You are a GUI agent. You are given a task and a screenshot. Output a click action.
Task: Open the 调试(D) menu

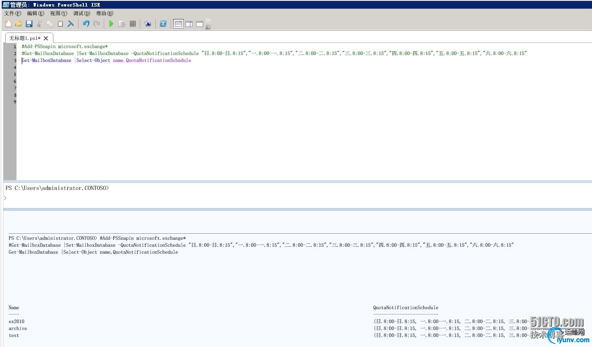(82, 13)
